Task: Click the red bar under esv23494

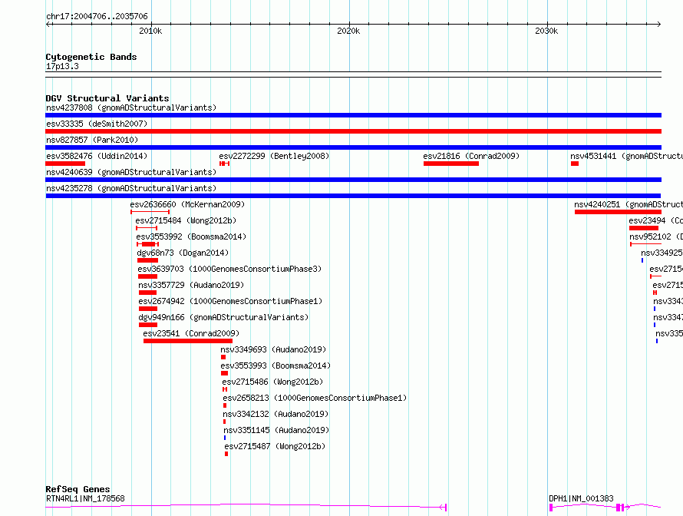Action: point(644,228)
